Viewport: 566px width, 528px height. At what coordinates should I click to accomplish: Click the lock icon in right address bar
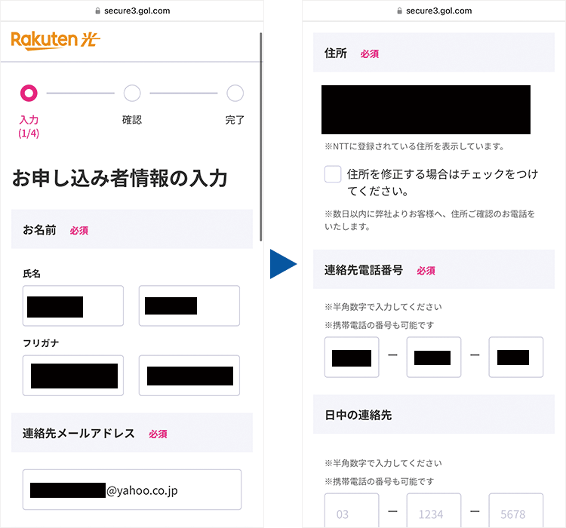click(399, 11)
